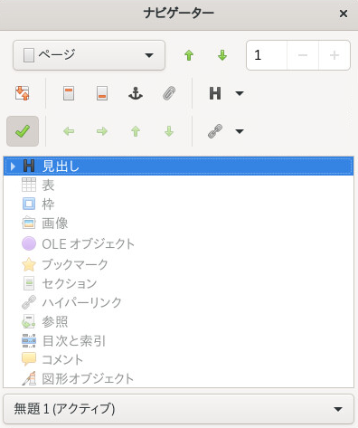Jump to the header icon
Viewport: 358px width, 428px height.
69,93
